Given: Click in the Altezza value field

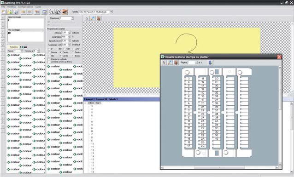Looking at the screenshot, I should tap(65, 33).
